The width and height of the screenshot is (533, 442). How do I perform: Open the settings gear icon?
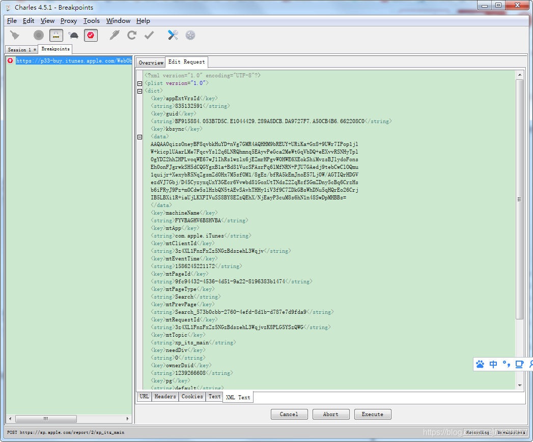click(190, 35)
